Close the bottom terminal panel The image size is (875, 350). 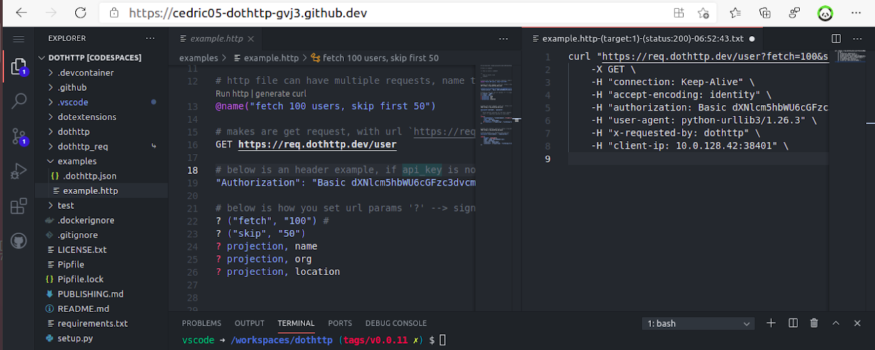click(x=857, y=323)
